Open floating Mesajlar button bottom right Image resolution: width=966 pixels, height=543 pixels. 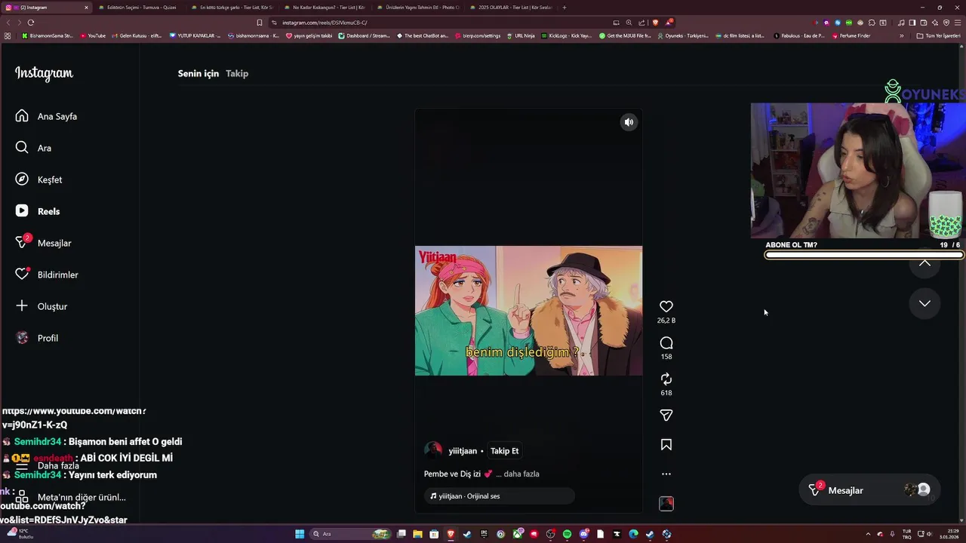pos(869,490)
